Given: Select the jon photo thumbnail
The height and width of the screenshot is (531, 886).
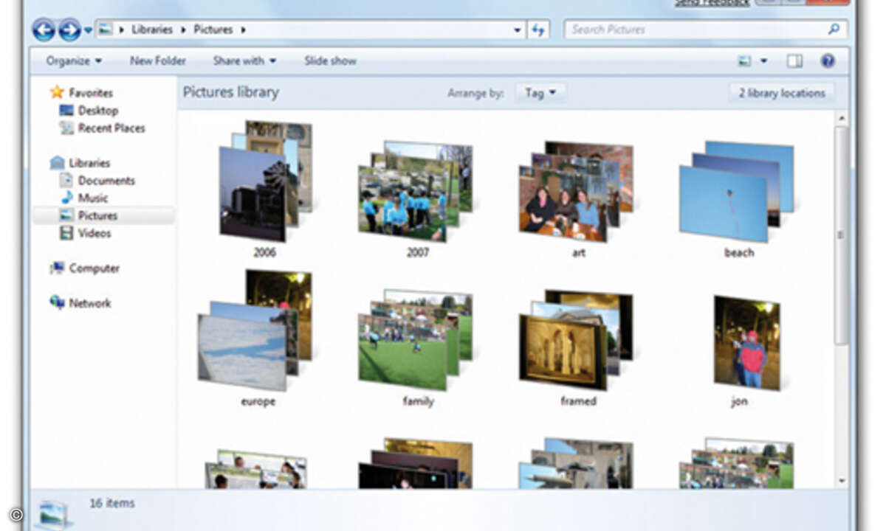Looking at the screenshot, I should tap(746, 342).
